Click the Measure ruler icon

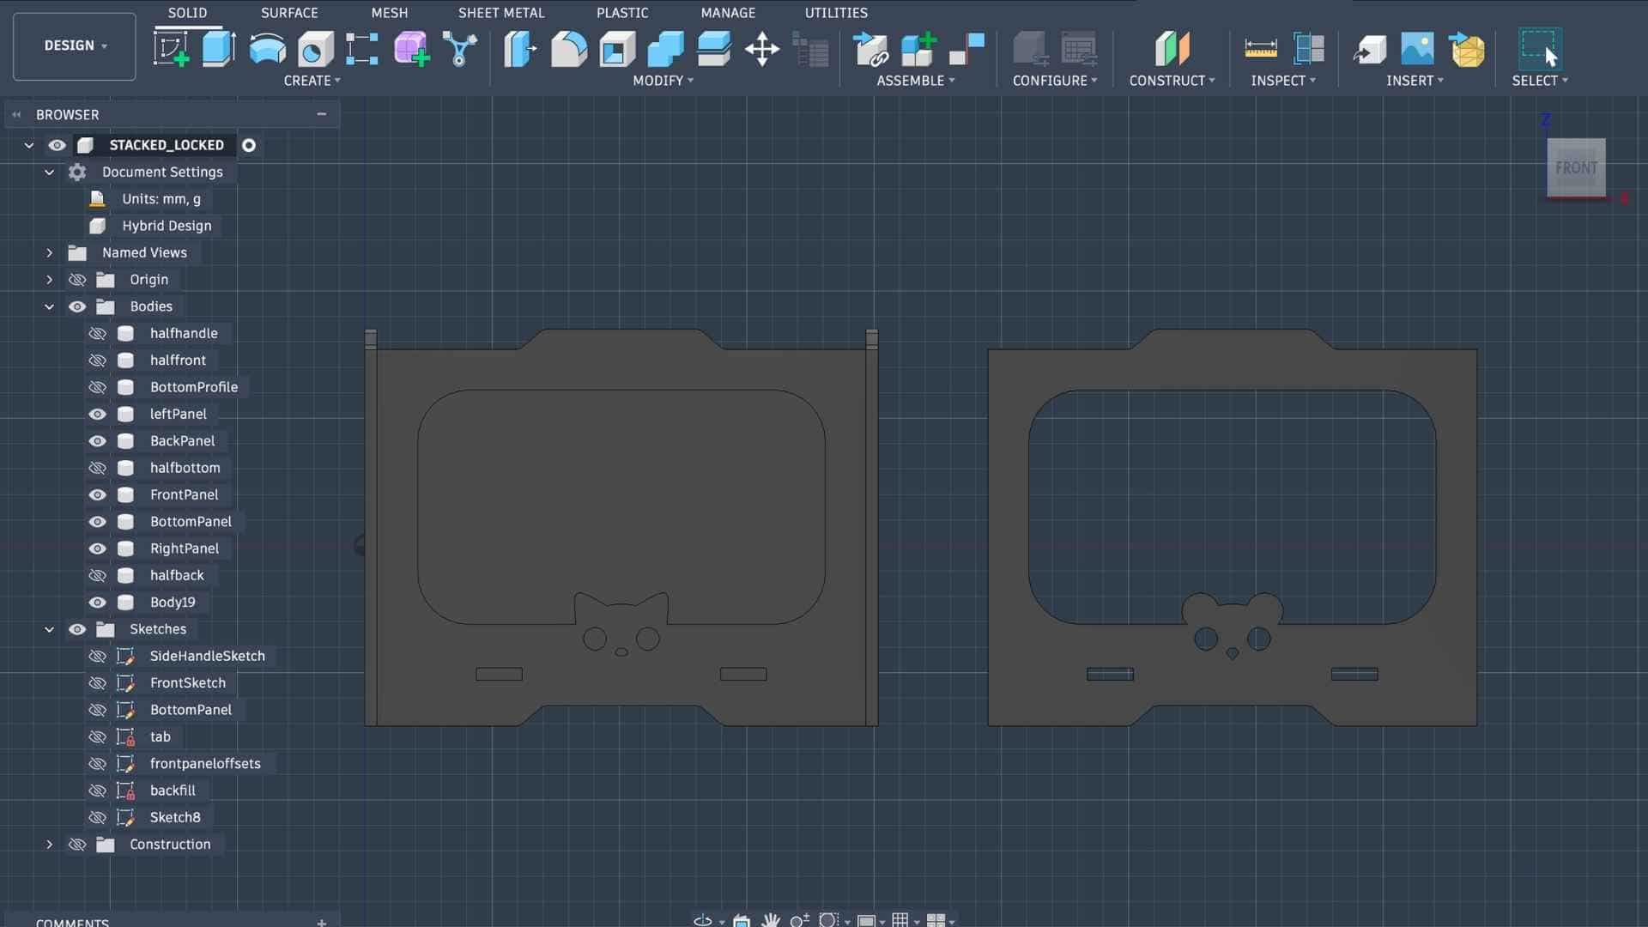tap(1260, 48)
